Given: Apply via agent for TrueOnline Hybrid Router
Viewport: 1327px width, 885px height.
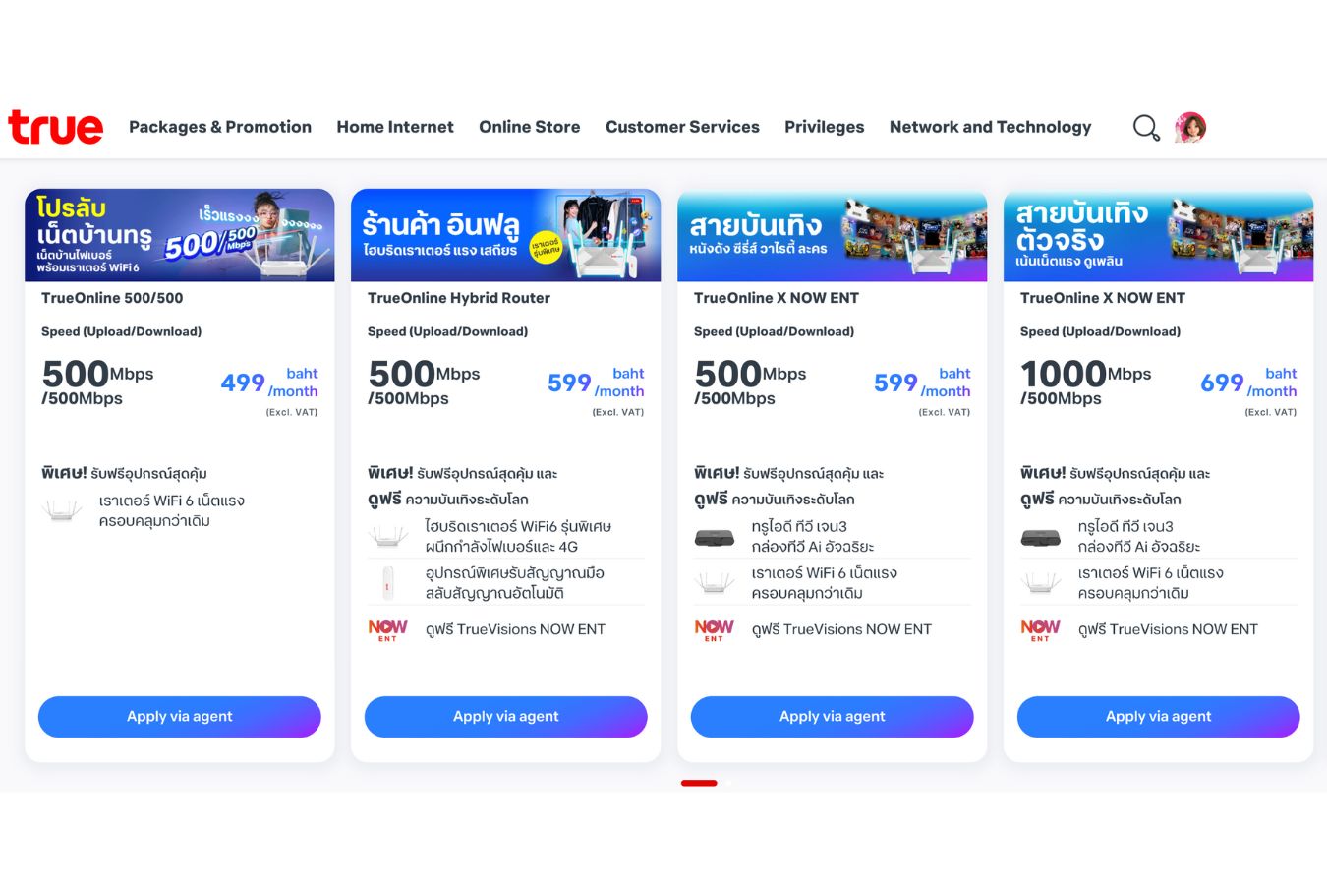Looking at the screenshot, I should [506, 717].
